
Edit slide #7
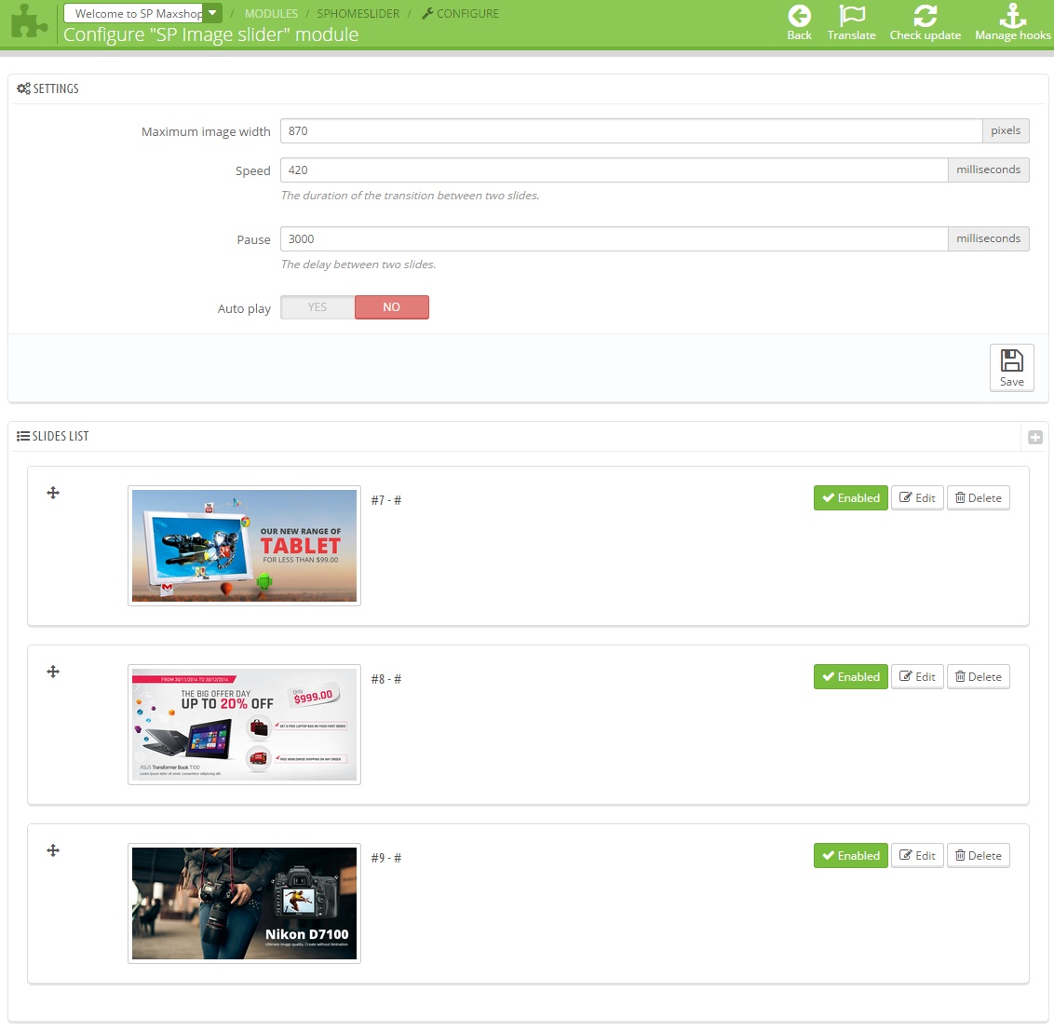pyautogui.click(x=917, y=498)
